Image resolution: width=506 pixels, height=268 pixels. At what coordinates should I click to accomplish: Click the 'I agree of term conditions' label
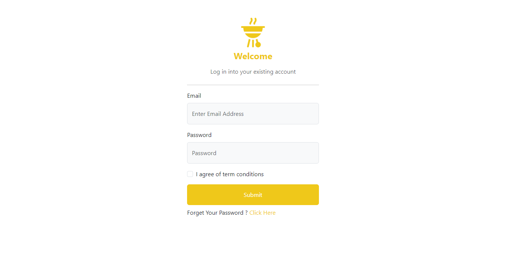click(230, 174)
